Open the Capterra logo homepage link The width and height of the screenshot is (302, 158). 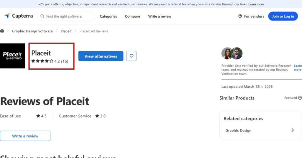click(x=19, y=16)
